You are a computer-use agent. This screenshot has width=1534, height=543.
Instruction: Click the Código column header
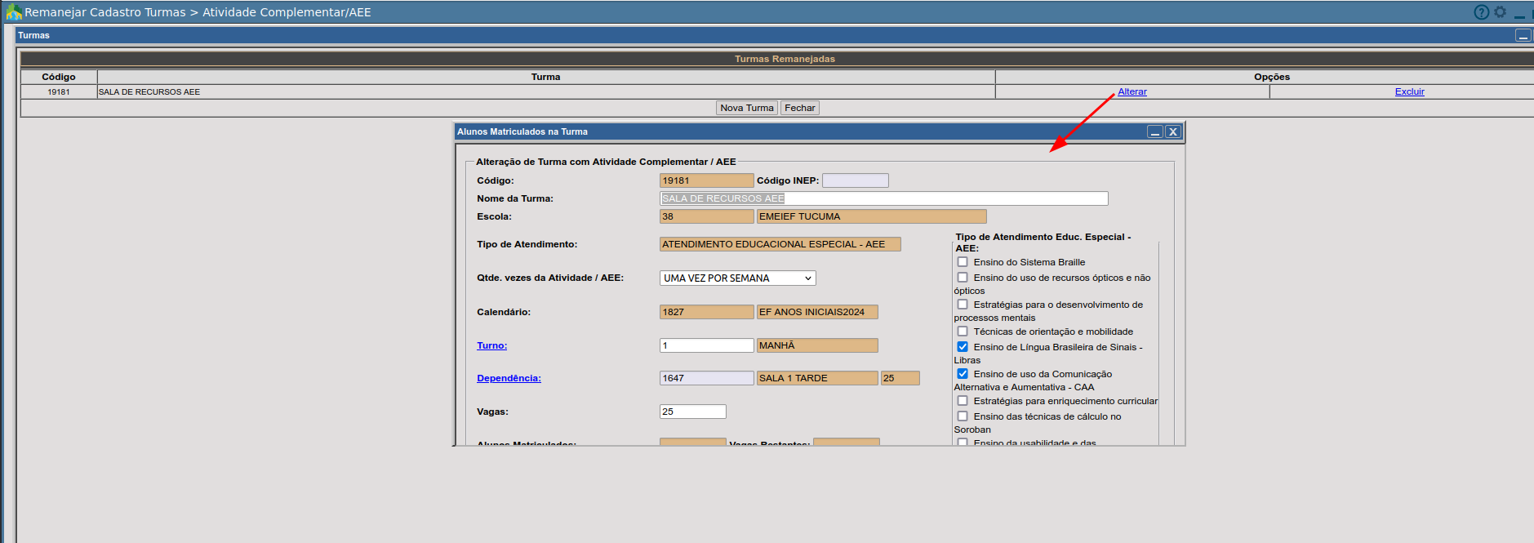coord(59,77)
